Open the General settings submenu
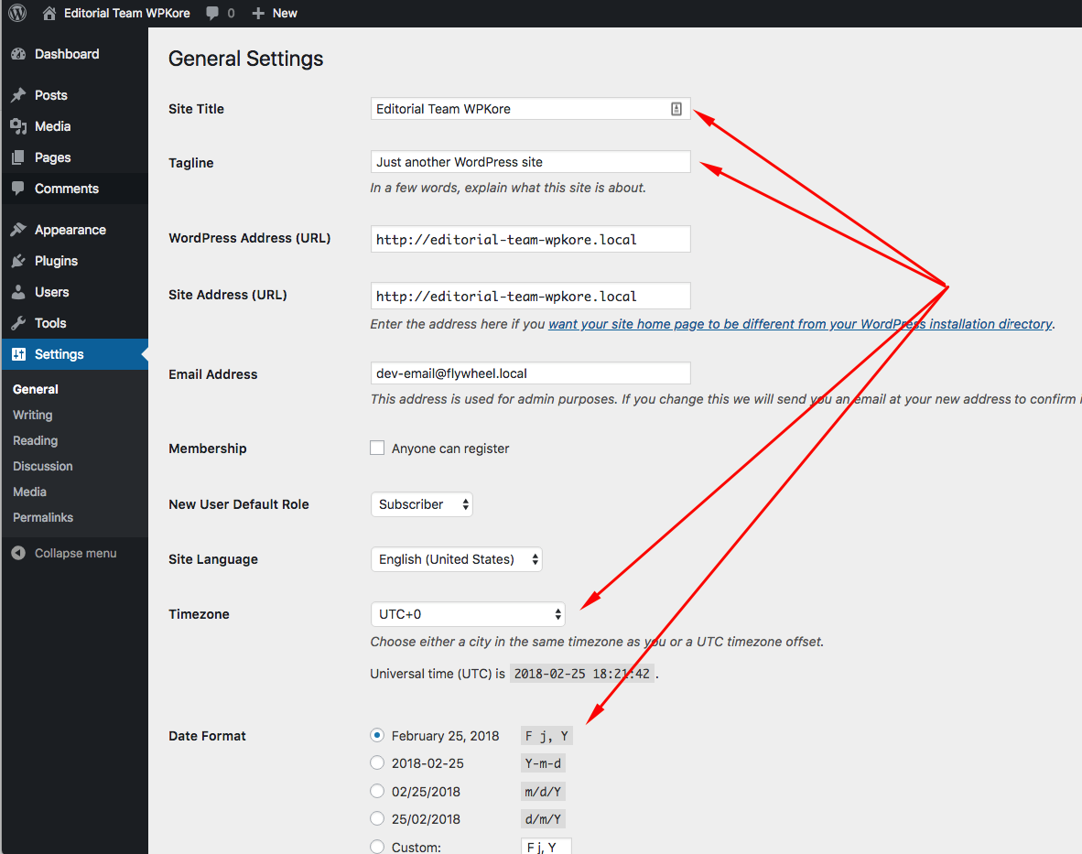 35,389
